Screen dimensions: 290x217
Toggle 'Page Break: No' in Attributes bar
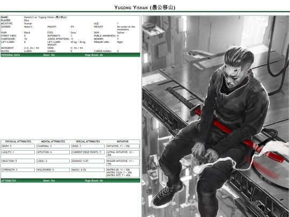(94, 181)
